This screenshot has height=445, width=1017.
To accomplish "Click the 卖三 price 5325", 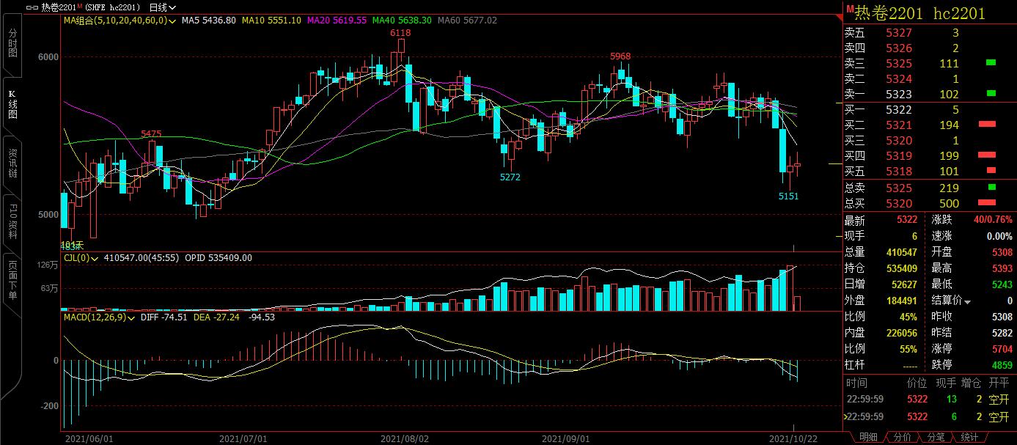I will pyautogui.click(x=899, y=64).
